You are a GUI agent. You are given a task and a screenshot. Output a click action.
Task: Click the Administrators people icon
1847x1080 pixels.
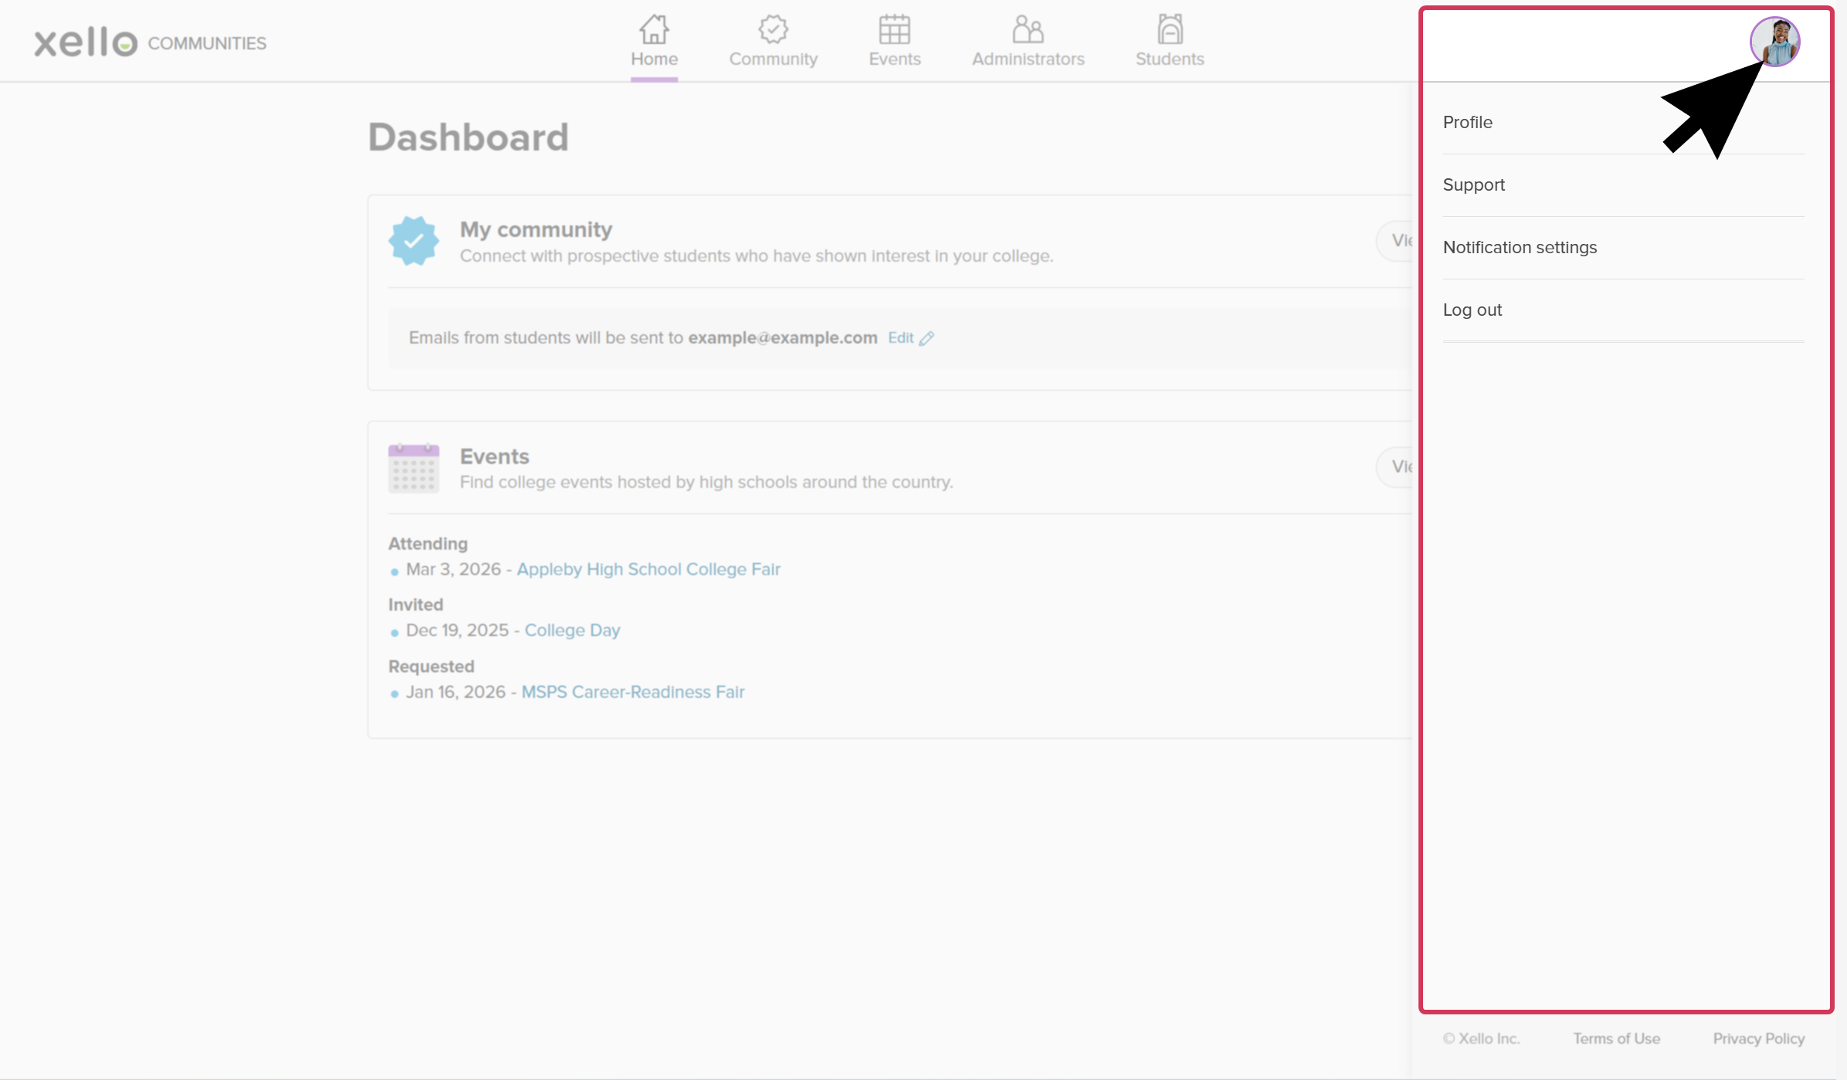pos(1028,29)
